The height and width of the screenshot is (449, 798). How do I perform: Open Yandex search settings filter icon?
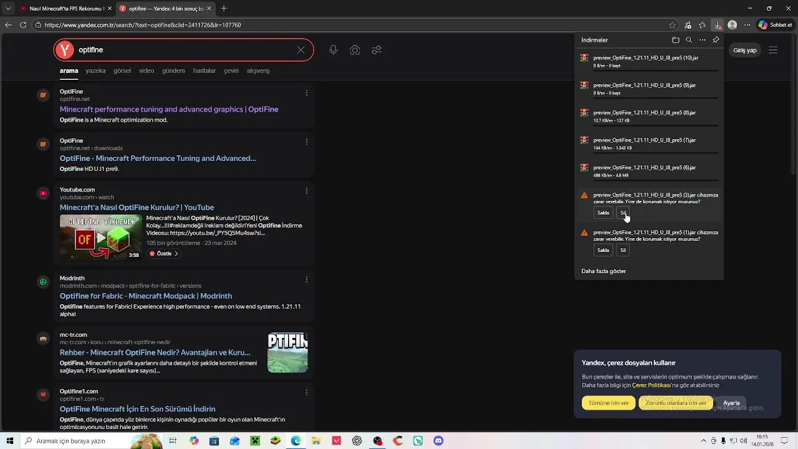tap(377, 50)
